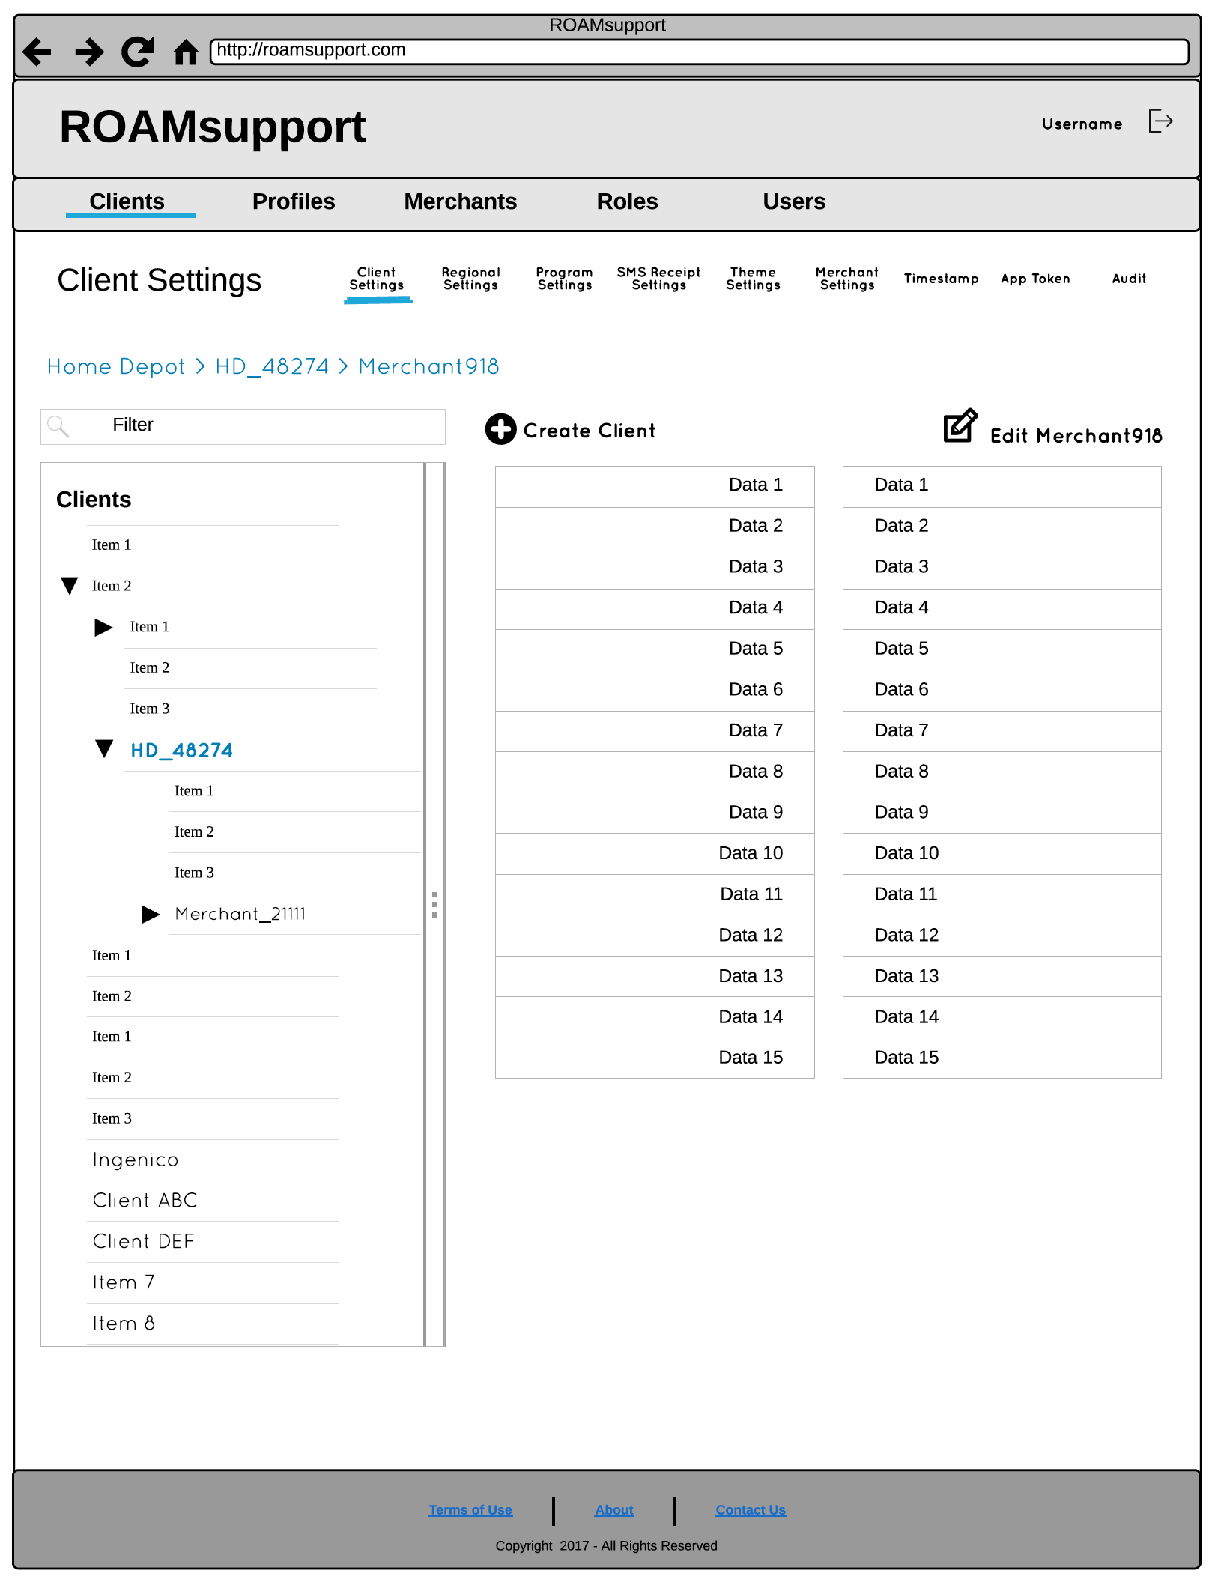Select Client DEF in the clients list
This screenshot has height=1585, width=1218.
point(143,1241)
